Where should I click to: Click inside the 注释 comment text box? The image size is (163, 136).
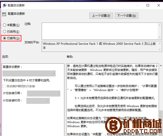[100, 31]
